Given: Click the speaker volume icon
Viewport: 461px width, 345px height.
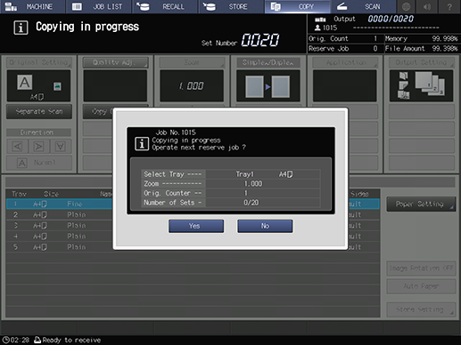Looking at the screenshot, I should (427, 6).
